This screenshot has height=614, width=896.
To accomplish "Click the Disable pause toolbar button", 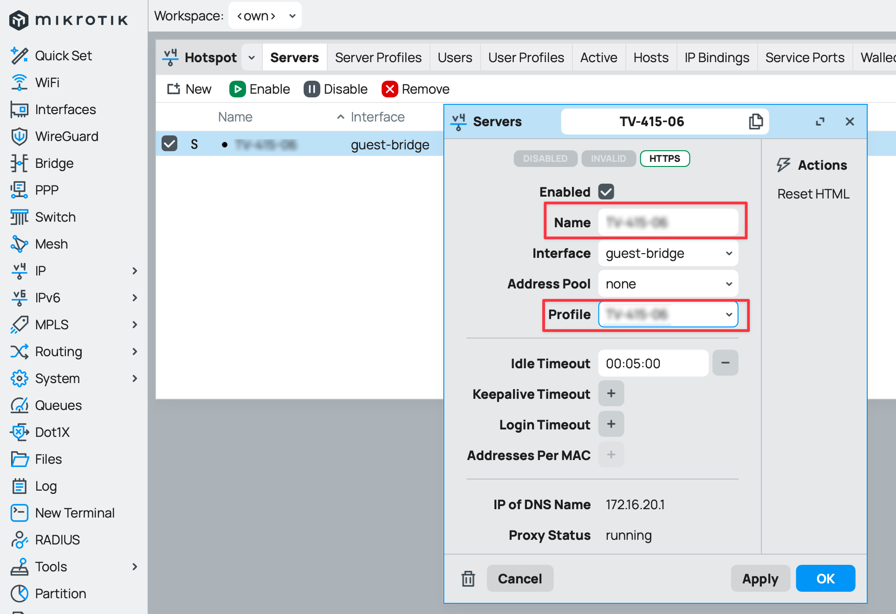I will point(336,89).
